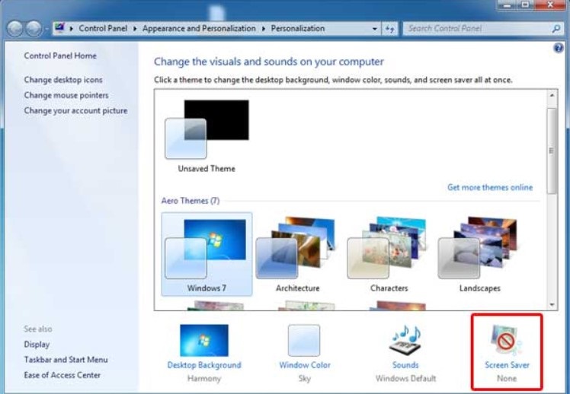The width and height of the screenshot is (570, 394).
Task: Expand the address bar history dropdown
Action: (374, 29)
